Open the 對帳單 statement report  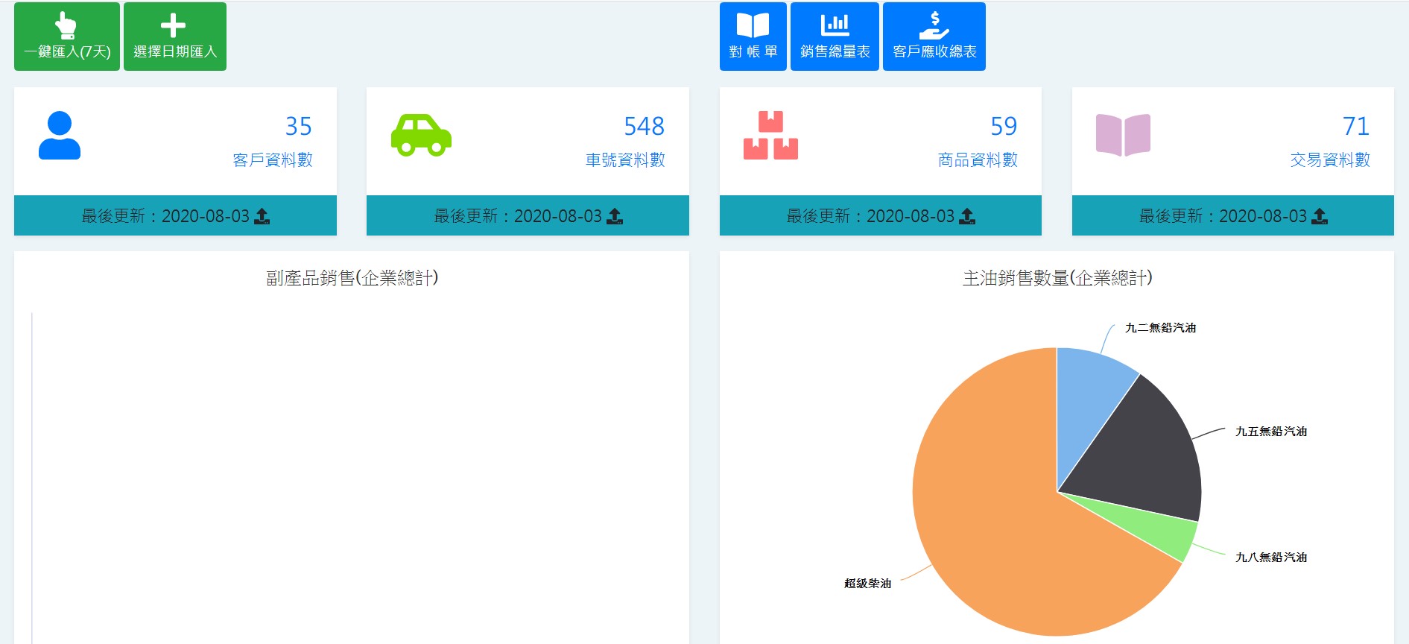tap(753, 37)
